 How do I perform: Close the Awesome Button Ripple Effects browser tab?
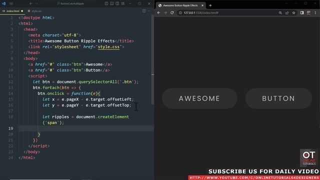point(202,5)
